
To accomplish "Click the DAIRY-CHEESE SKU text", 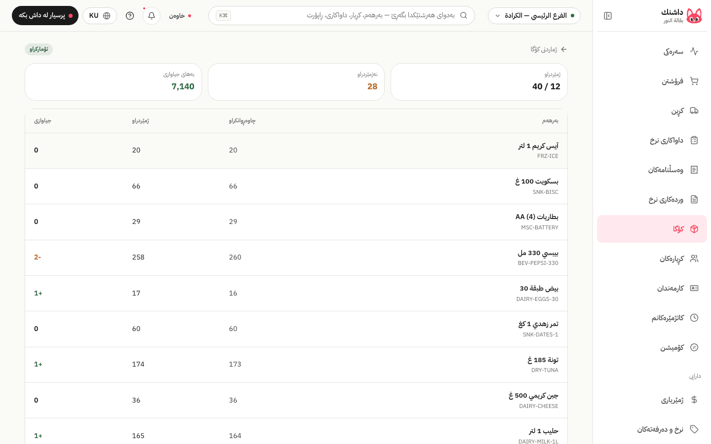I will [x=539, y=407].
